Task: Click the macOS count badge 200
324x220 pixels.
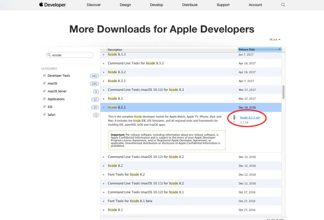Action: point(94,84)
